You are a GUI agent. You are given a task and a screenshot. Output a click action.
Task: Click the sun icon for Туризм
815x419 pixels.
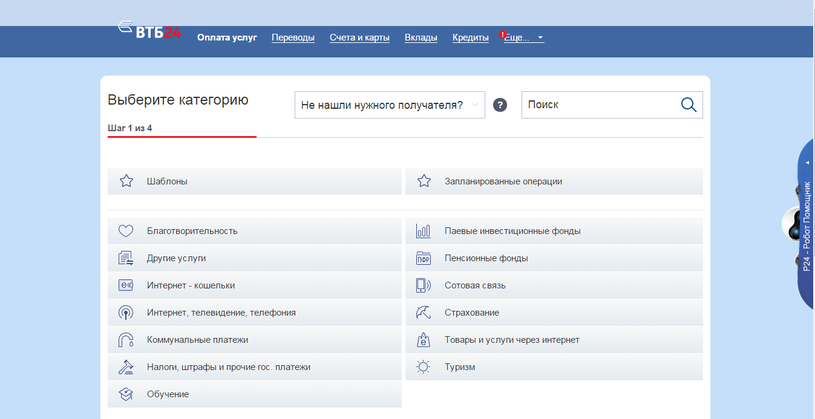(x=424, y=367)
